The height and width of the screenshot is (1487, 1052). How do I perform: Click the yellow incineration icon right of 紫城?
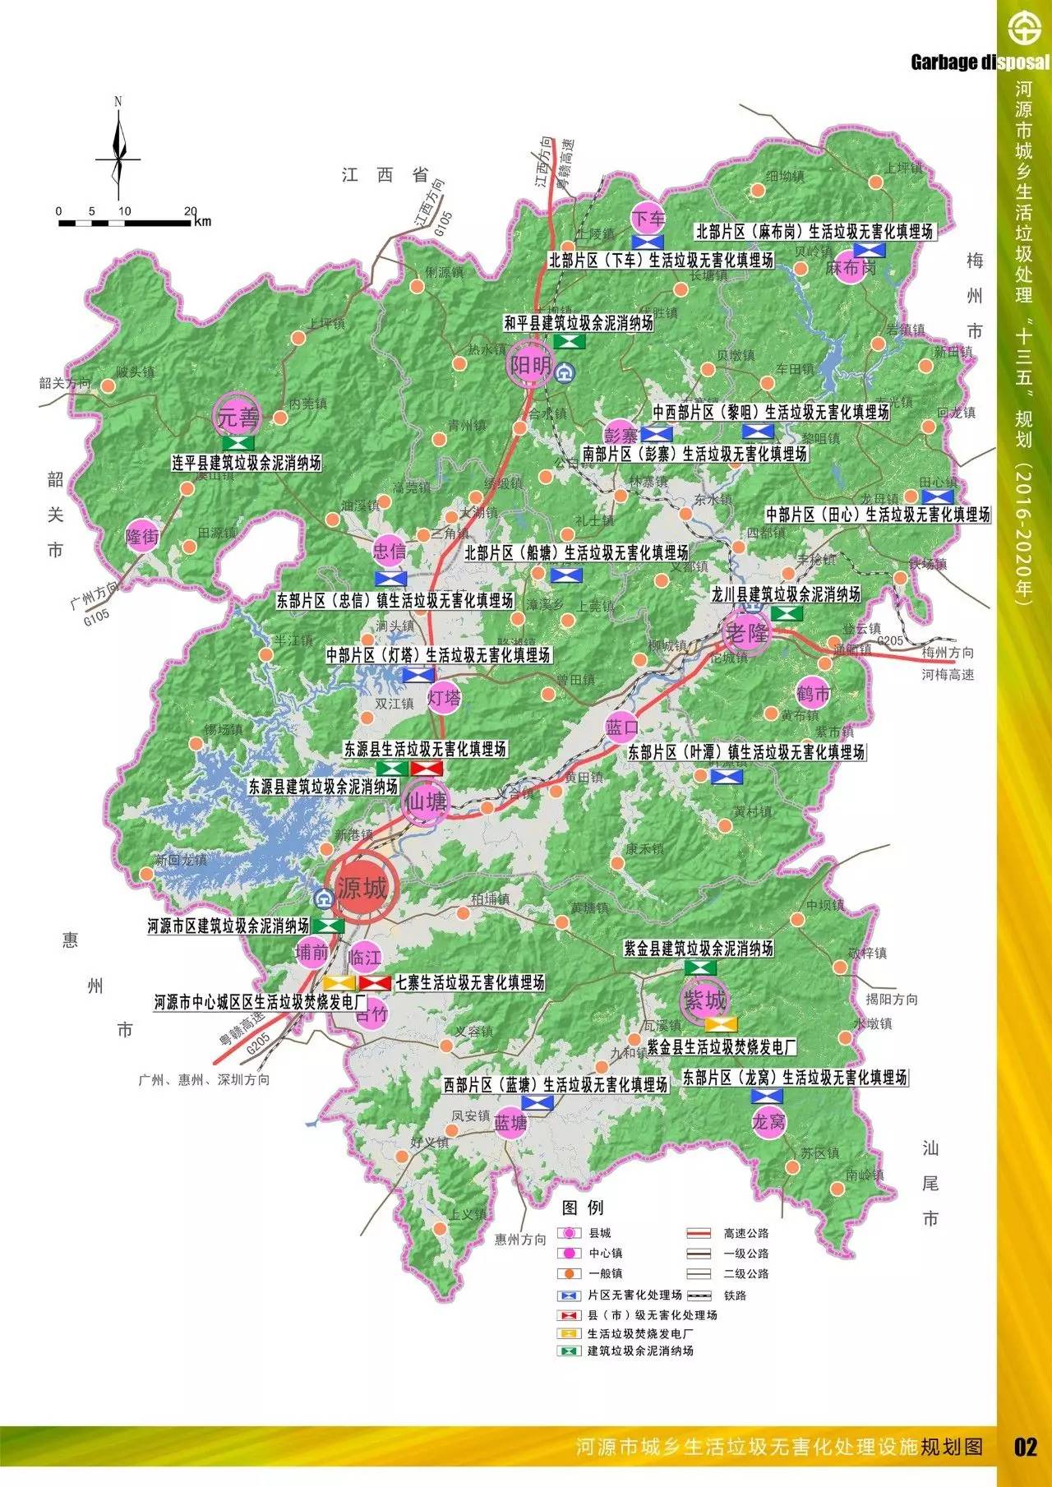tap(722, 1023)
